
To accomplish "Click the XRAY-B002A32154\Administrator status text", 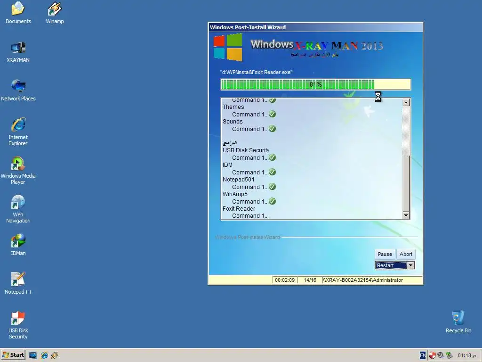I will (363, 280).
